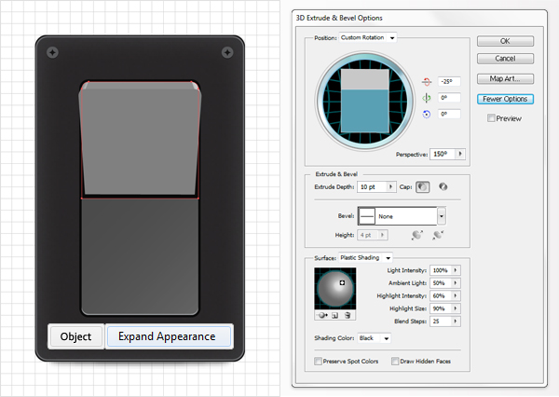Expand the bevel Height arrow

383,235
